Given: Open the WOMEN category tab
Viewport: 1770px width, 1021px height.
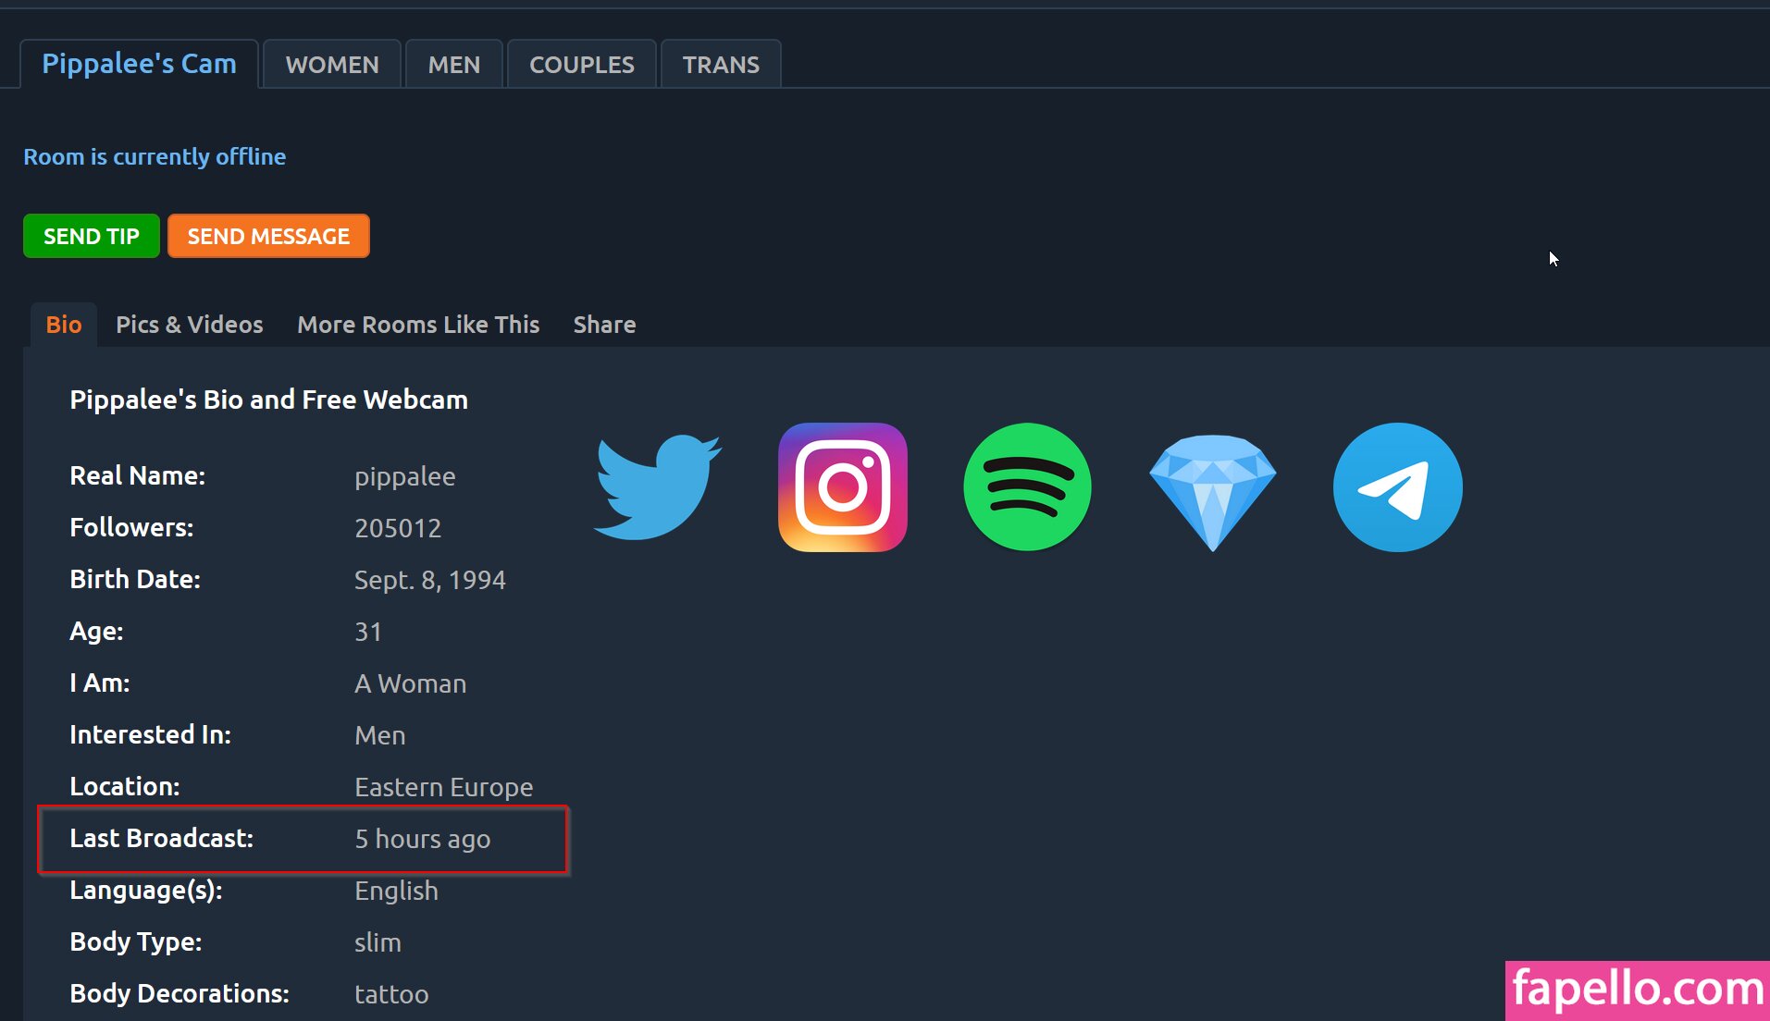Looking at the screenshot, I should pos(332,65).
